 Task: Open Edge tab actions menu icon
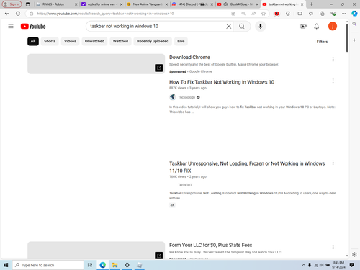click(x=28, y=4)
